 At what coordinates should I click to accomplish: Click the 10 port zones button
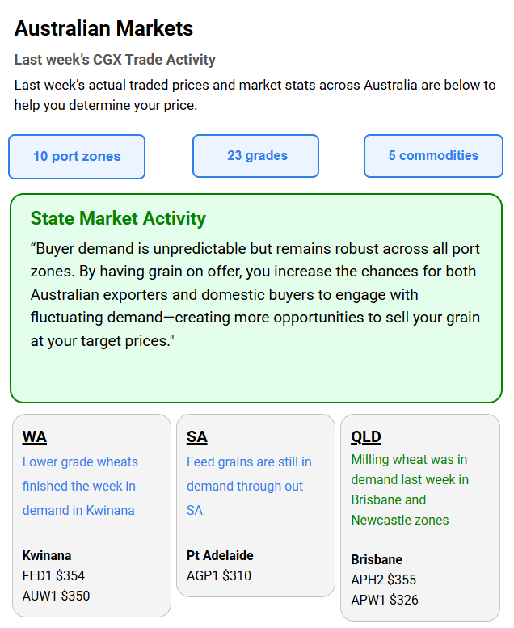click(77, 156)
